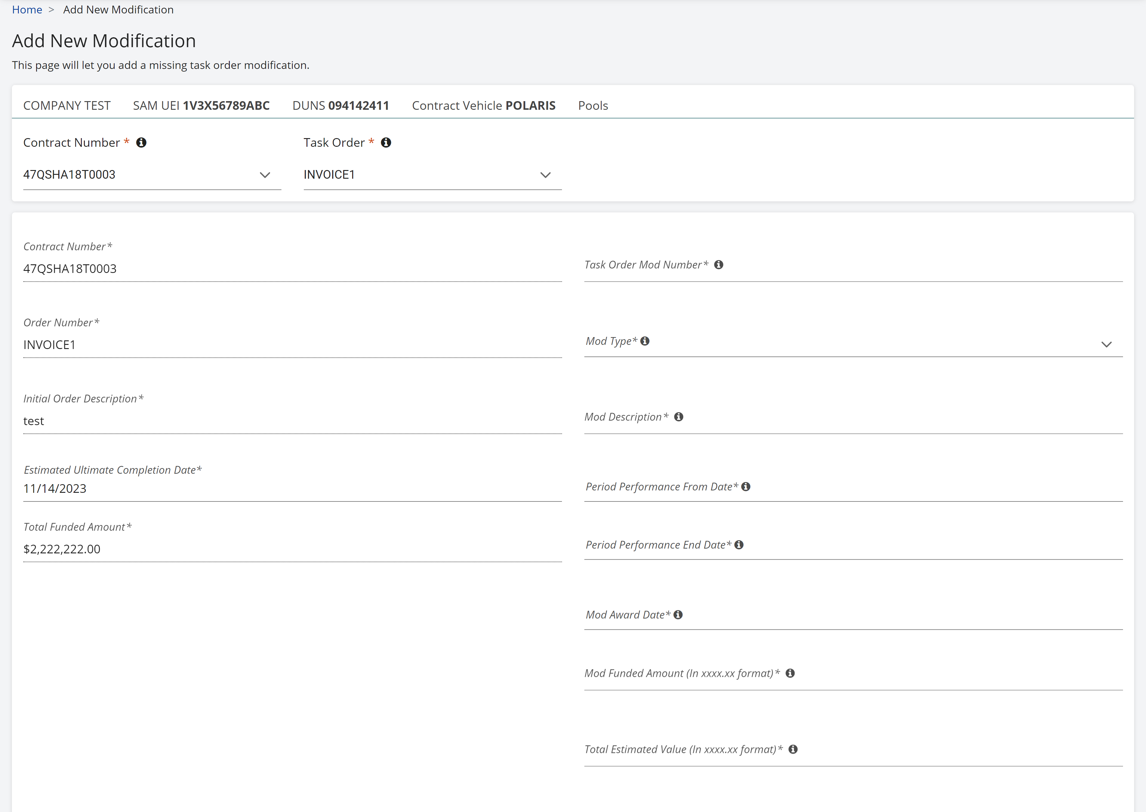Select the Pools tab

[x=593, y=106]
